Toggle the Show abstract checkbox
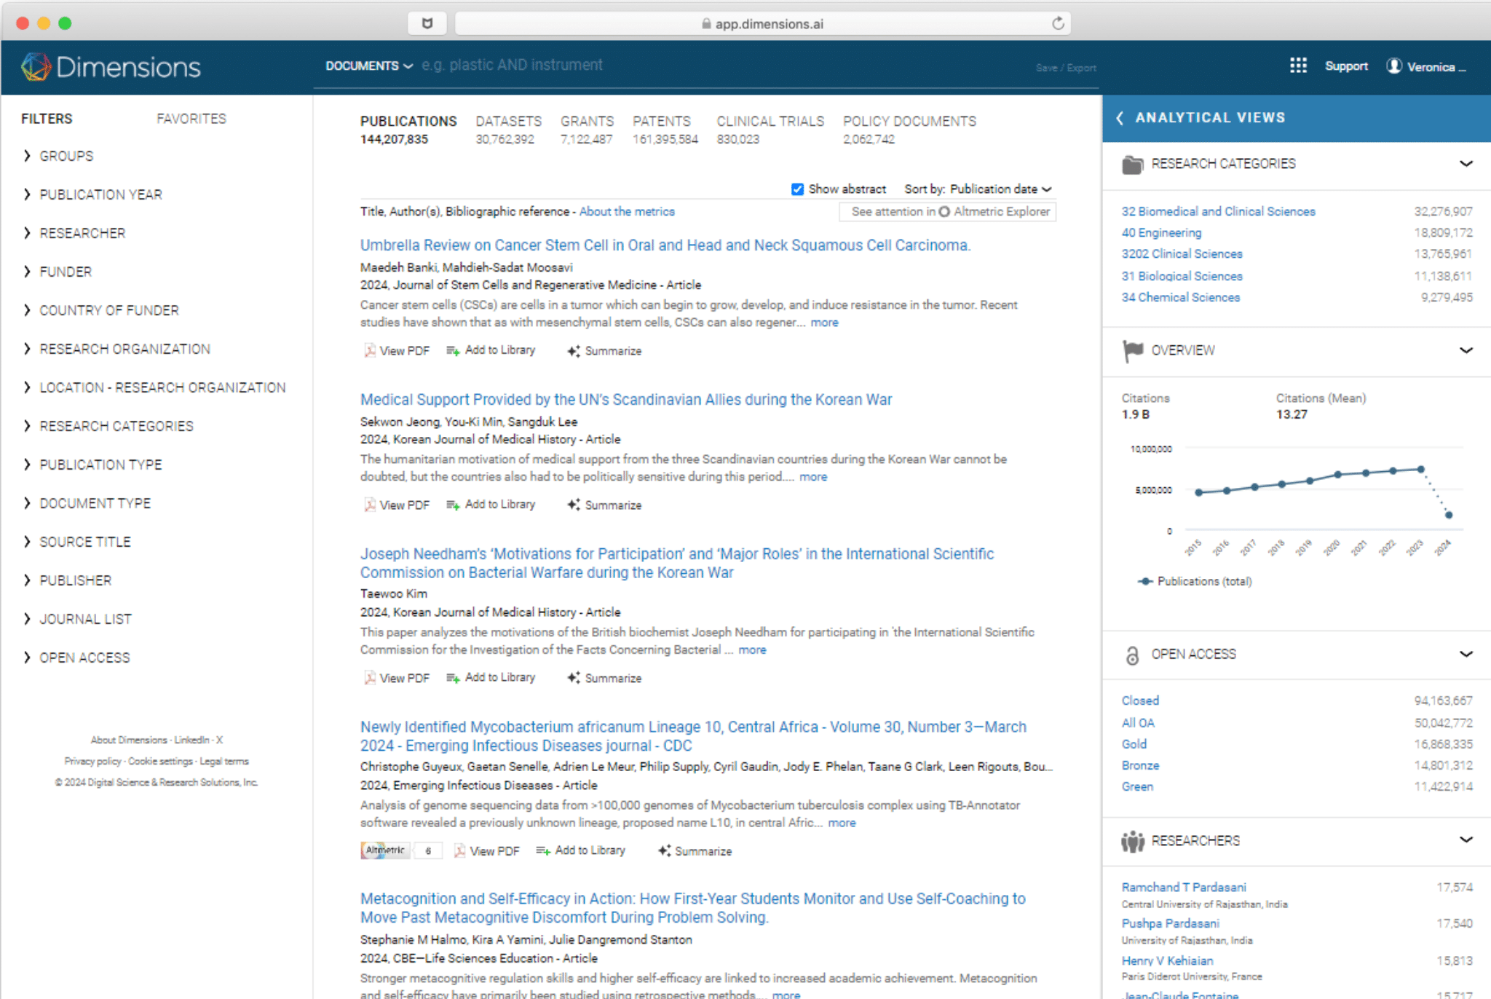The height and width of the screenshot is (999, 1491). (797, 189)
